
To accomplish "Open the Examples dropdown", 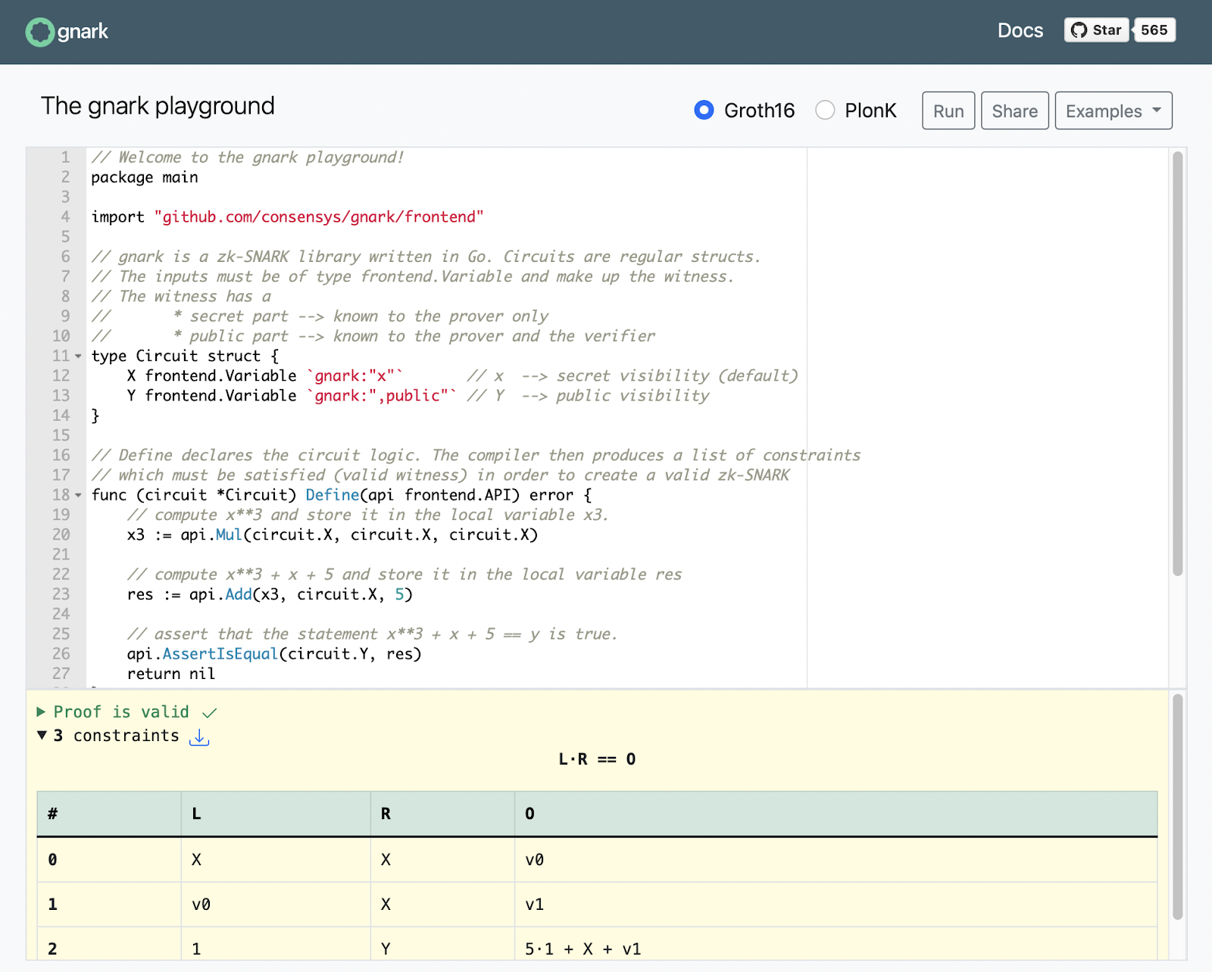I will coord(1114,111).
